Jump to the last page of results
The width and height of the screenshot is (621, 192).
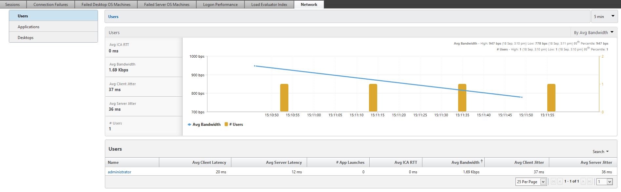click(590, 182)
